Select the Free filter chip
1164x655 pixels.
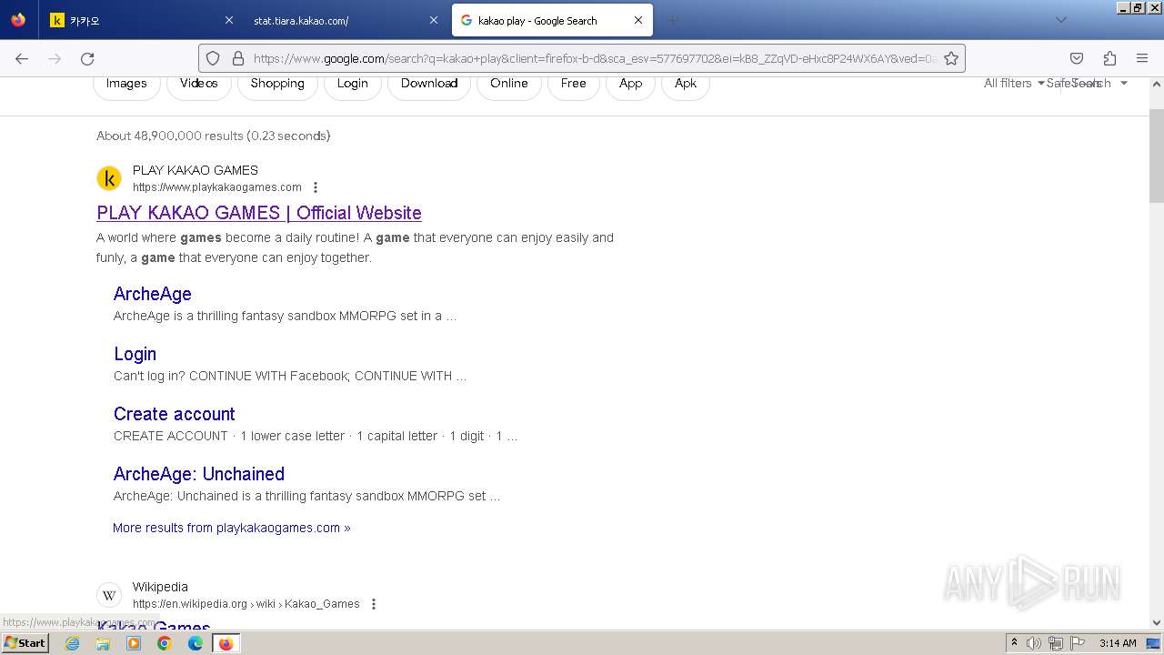pyautogui.click(x=574, y=84)
